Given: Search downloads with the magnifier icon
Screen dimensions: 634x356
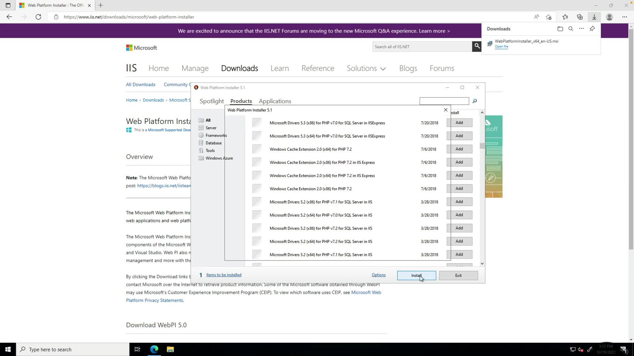Looking at the screenshot, I should (571, 29).
